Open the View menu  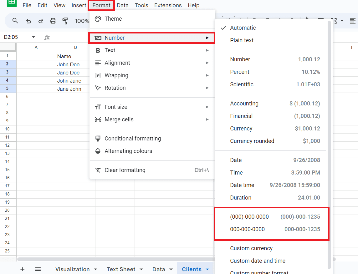(59, 5)
